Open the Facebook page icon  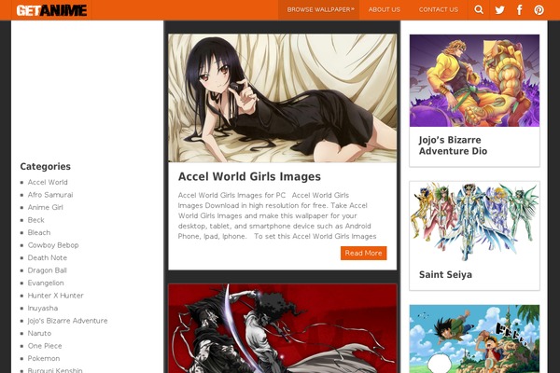pyautogui.click(x=520, y=9)
